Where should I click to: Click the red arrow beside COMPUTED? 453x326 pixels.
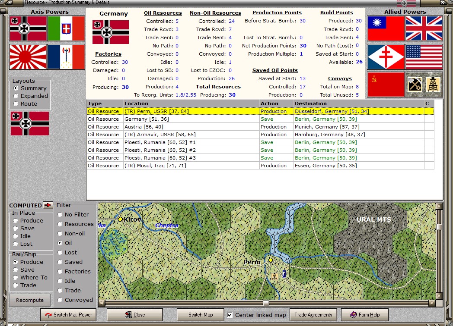coord(48,205)
